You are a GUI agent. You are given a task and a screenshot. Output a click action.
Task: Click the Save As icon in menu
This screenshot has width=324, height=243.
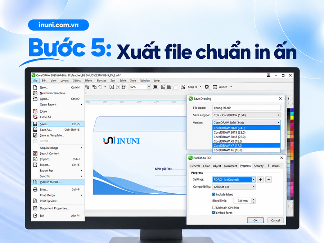click(35, 130)
